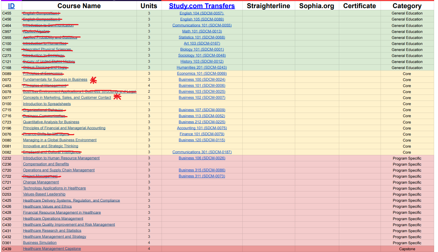The height and width of the screenshot is (252, 438).
Task: Select the Sophia.org column header
Action: [317, 6]
